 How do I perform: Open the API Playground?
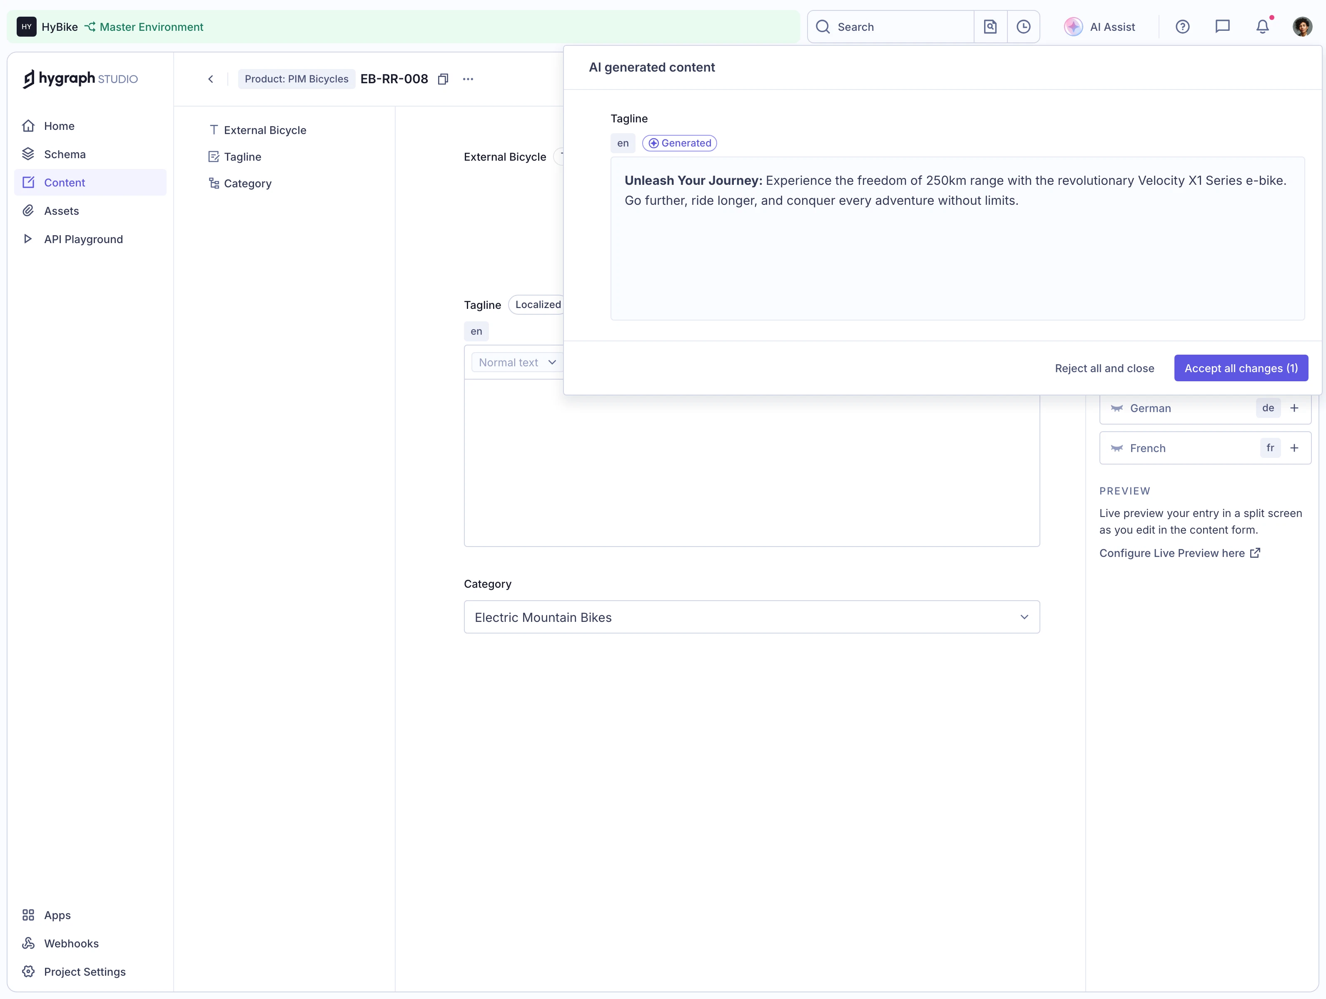[x=90, y=239]
